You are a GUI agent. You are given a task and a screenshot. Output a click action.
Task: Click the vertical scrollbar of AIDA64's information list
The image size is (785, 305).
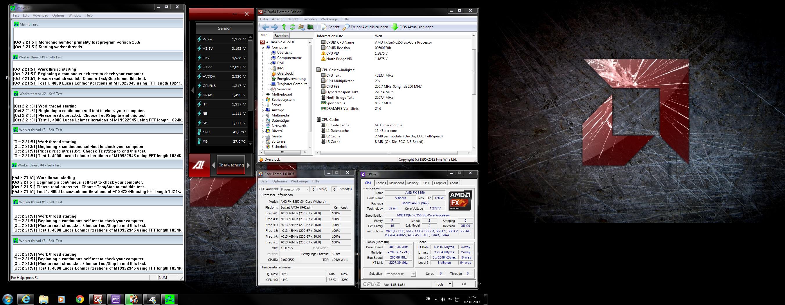(x=474, y=92)
